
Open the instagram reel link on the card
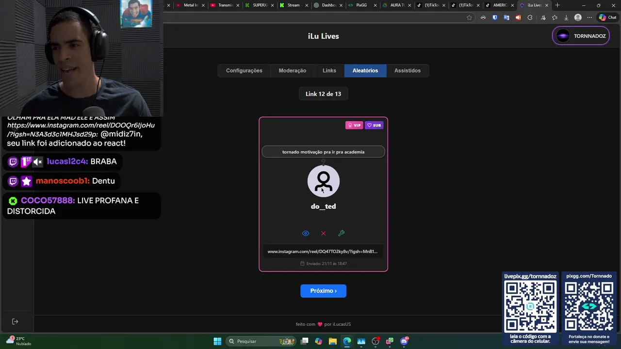click(323, 252)
